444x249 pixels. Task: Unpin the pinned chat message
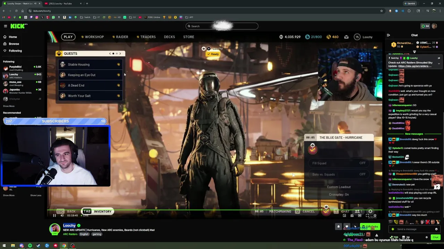click(x=439, y=58)
